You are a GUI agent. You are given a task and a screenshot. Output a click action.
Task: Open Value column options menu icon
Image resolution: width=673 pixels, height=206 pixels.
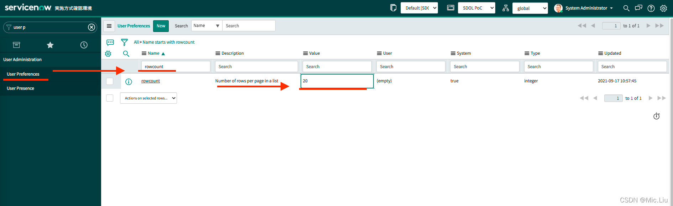(305, 53)
